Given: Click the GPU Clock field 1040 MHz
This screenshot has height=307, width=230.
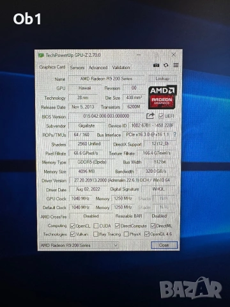Looking at the screenshot, I should click(80, 198).
